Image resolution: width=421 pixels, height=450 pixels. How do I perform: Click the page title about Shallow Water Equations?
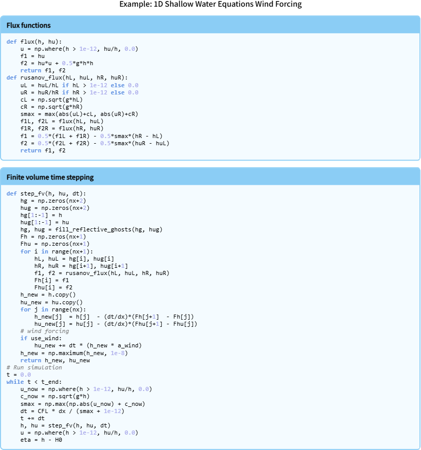[210, 5]
